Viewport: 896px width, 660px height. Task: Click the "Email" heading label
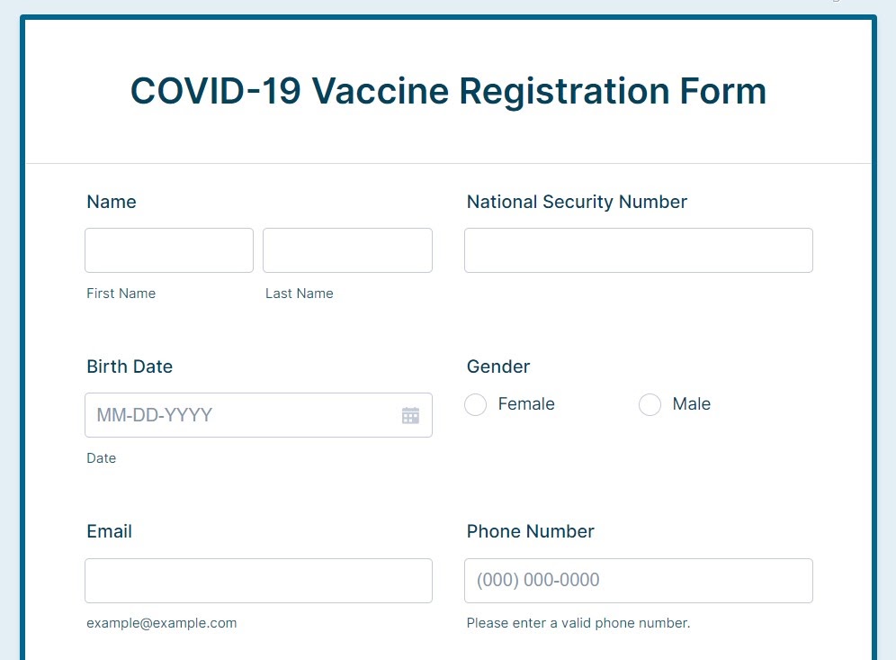(x=110, y=532)
